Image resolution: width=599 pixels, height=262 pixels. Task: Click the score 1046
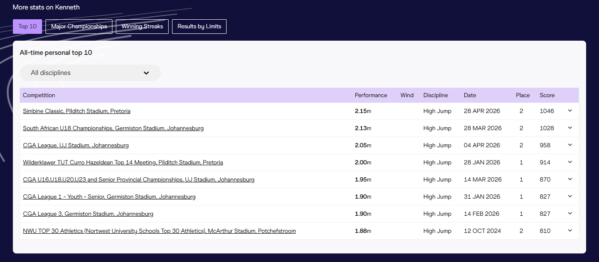(x=547, y=111)
